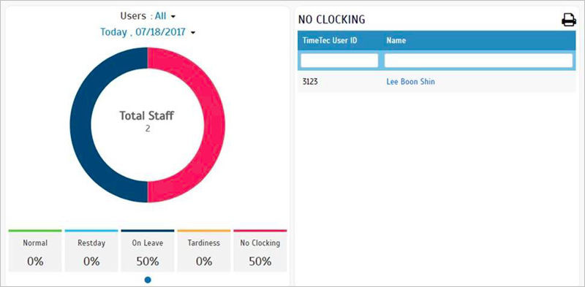Click the printer icon for No Clocking list
585x287 pixels.
tap(569, 20)
